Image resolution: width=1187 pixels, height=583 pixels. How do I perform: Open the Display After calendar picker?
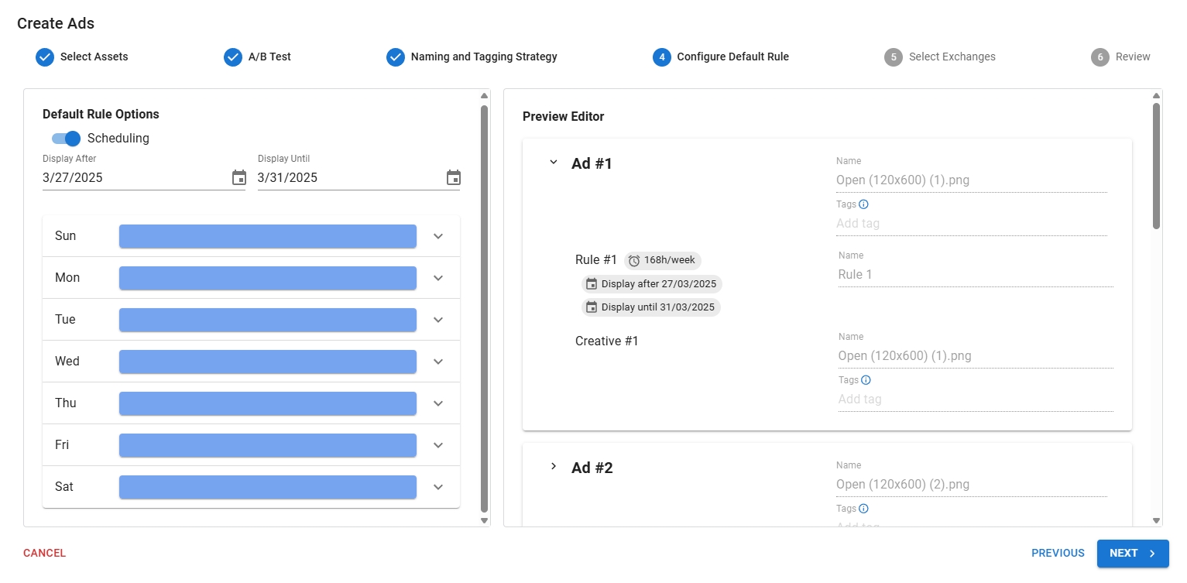tap(239, 178)
